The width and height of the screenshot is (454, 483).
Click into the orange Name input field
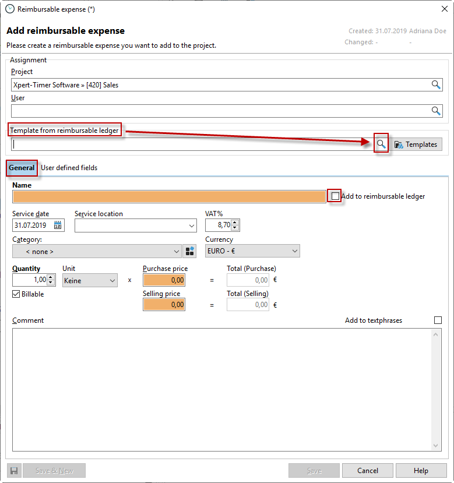click(x=169, y=197)
